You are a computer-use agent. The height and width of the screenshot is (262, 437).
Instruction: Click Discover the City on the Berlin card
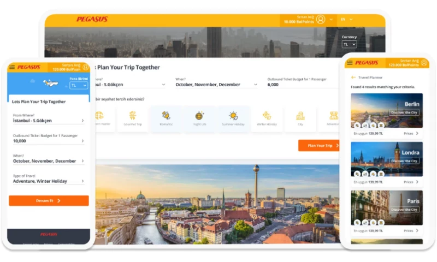coord(404,112)
